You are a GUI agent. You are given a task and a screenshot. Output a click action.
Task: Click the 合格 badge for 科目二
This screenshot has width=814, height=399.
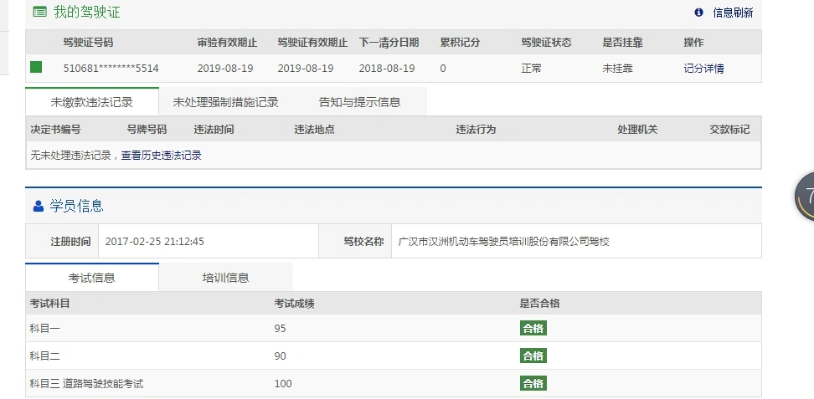pyautogui.click(x=533, y=356)
